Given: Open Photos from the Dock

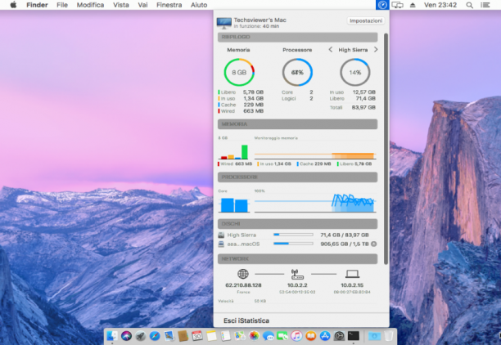Looking at the screenshot, I should coord(254,336).
